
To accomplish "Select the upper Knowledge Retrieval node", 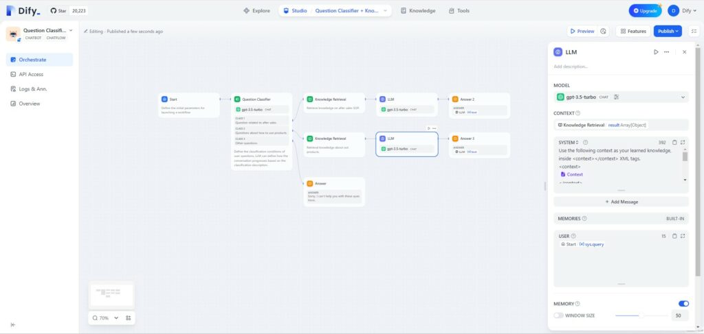I will coord(334,103).
